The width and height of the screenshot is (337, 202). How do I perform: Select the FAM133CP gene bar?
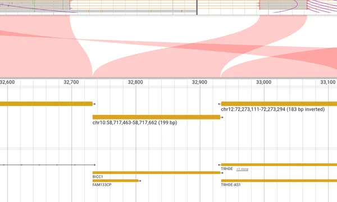click(x=116, y=181)
